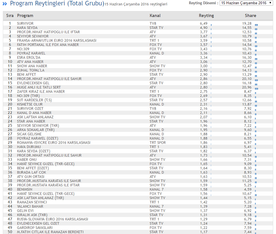Viewport: 276px width, 234px height.
Task: Select the KARA SEVDA program name
Action: [x=27, y=28]
